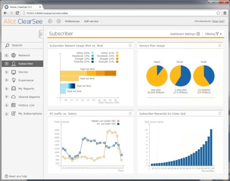Expand the History List tree node
This screenshot has height=181, width=230.
(x=6, y=105)
